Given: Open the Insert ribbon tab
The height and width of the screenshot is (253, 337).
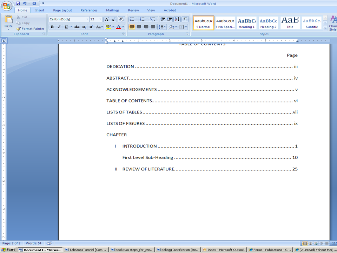Looking at the screenshot, I should click(x=40, y=10).
